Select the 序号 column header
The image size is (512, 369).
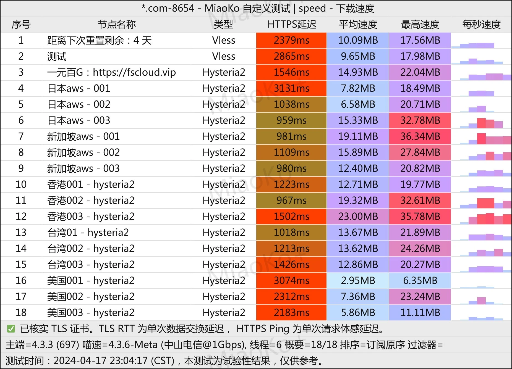coord(21,24)
